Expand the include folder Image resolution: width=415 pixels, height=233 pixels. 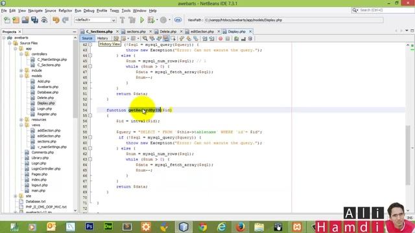[21, 71]
